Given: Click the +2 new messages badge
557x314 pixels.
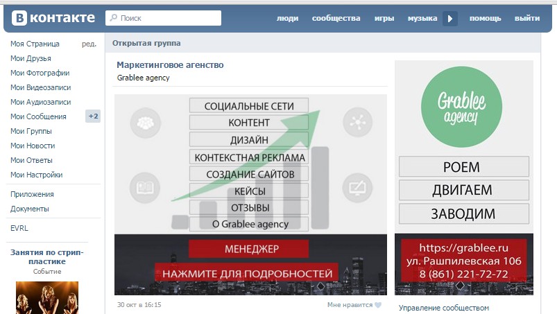Looking at the screenshot, I should click(x=93, y=116).
